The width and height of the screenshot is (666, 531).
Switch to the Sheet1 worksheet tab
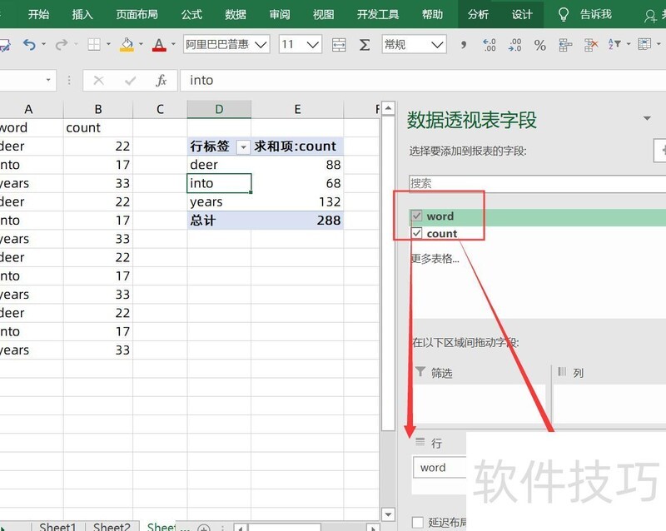pos(57,526)
